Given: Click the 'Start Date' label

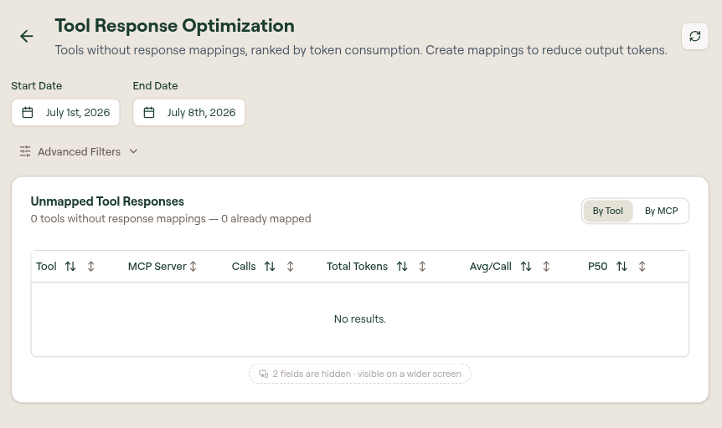Looking at the screenshot, I should (x=36, y=85).
